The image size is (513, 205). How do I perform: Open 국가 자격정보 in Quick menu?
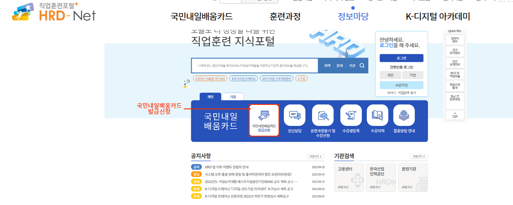[455, 51]
